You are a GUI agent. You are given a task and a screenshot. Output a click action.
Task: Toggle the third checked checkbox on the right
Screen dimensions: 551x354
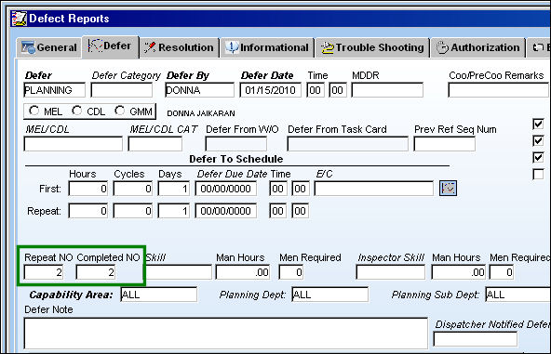538,157
